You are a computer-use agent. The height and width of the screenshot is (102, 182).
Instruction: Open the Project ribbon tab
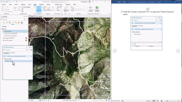(x=4, y=5)
